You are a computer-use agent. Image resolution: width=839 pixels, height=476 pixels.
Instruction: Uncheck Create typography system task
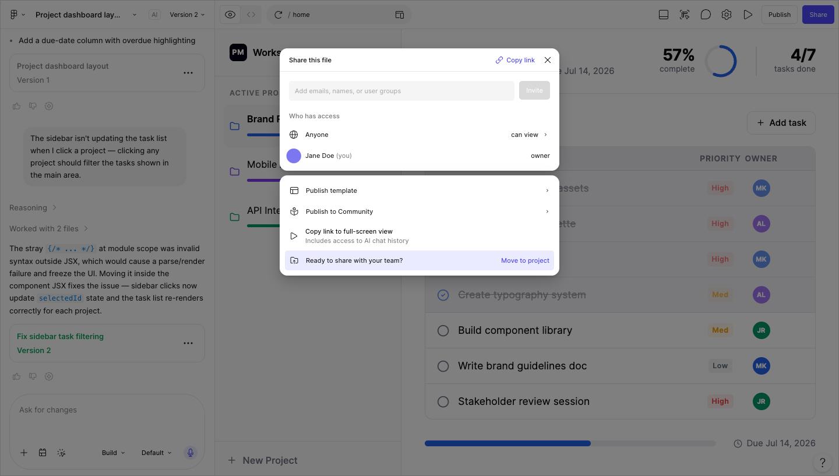coord(443,295)
